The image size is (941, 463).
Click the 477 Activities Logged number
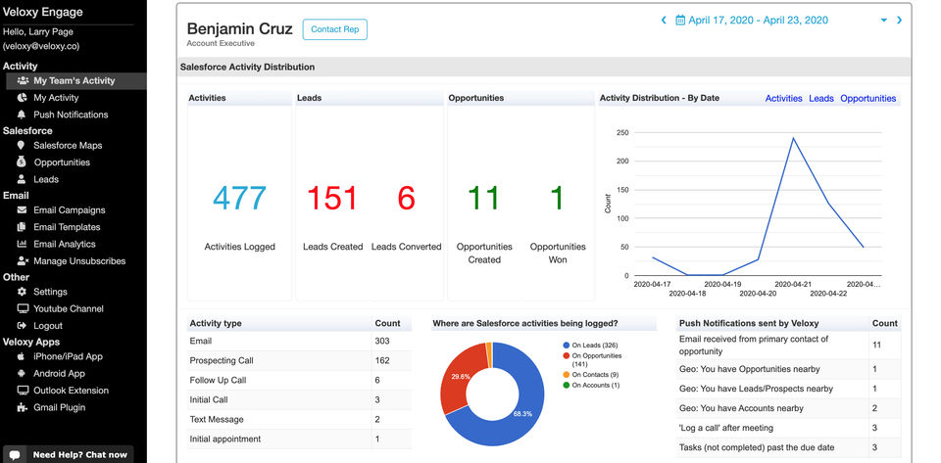pos(239,199)
